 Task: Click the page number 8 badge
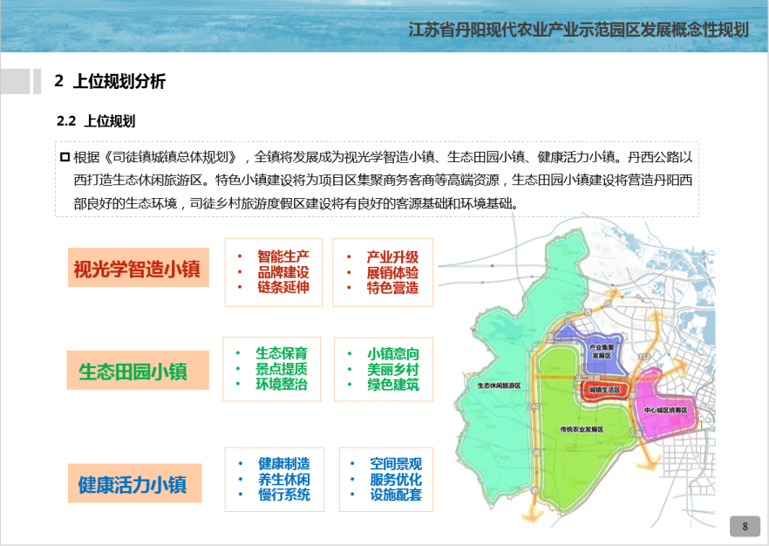(x=745, y=527)
